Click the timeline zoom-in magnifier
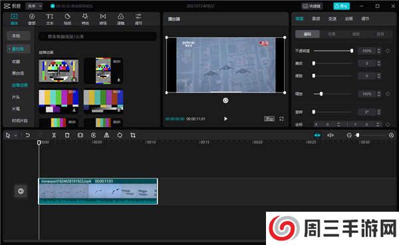 coord(392,135)
